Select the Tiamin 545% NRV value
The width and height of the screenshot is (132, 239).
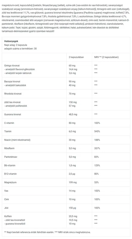click(97, 131)
